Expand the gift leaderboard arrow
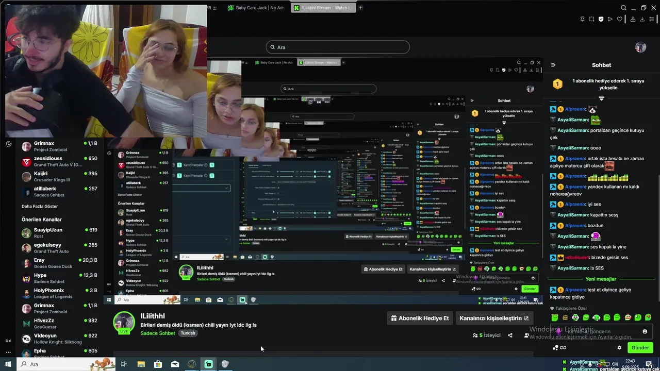The height and width of the screenshot is (371, 660). 601,98
